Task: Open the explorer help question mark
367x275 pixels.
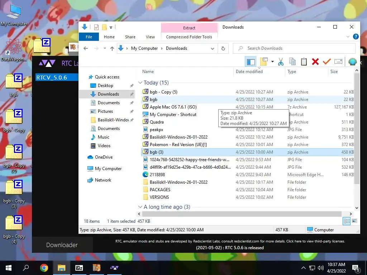Action: [x=356, y=37]
